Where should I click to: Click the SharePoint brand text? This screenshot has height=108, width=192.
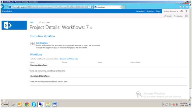pos(7,11)
